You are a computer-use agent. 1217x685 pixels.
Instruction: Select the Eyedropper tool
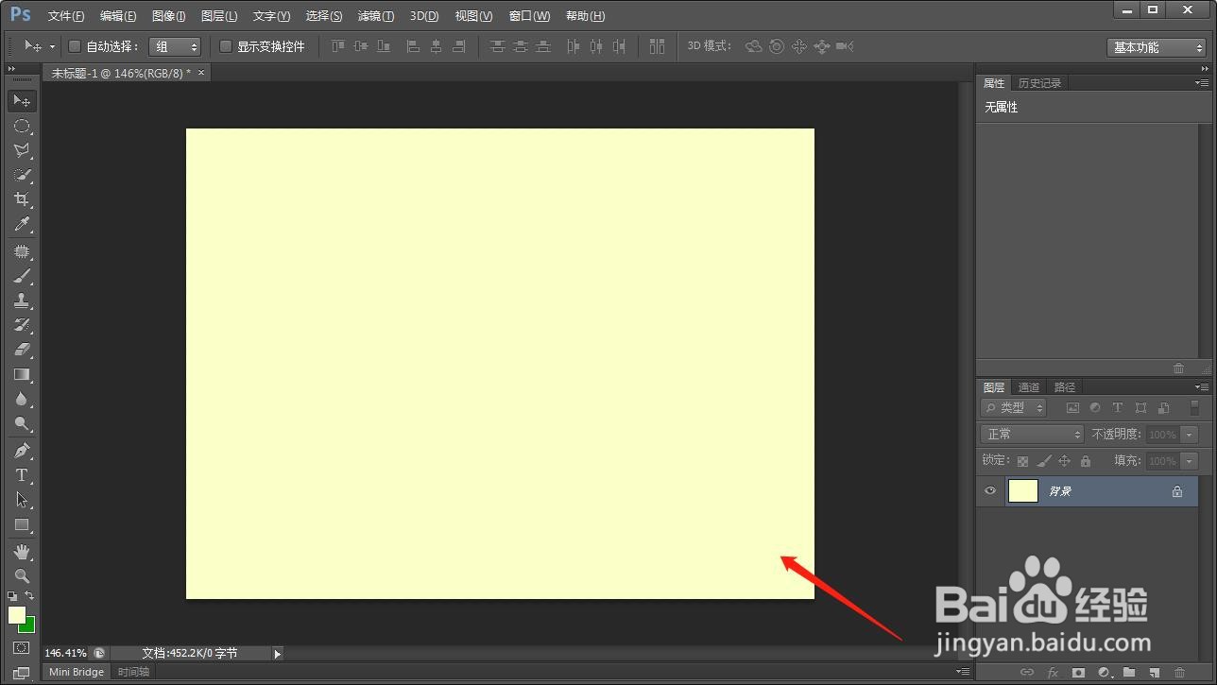pyautogui.click(x=22, y=224)
